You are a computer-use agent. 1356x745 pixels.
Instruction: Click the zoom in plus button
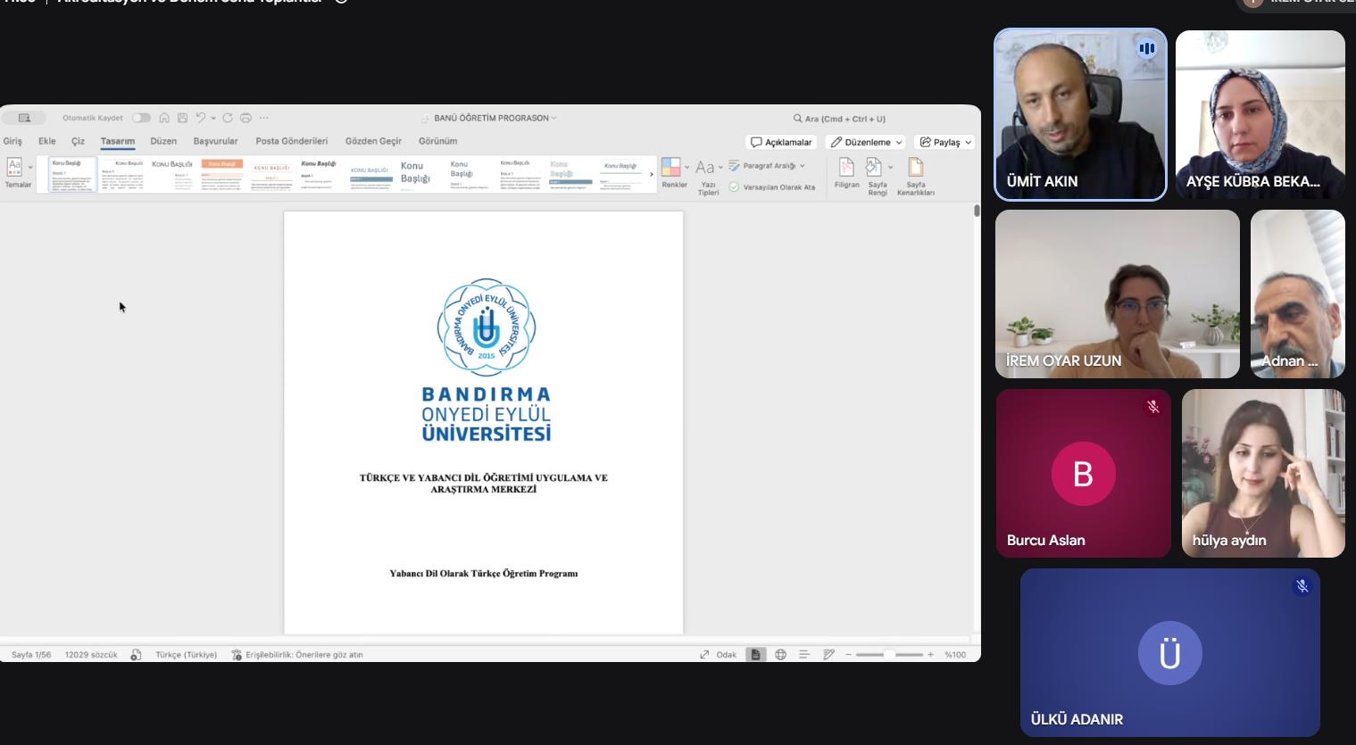[930, 655]
